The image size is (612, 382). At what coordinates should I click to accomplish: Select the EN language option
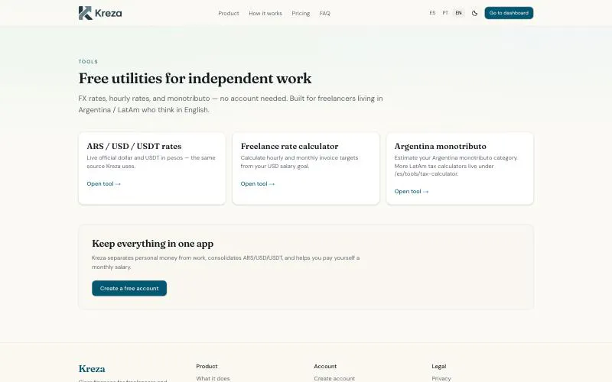(x=458, y=13)
